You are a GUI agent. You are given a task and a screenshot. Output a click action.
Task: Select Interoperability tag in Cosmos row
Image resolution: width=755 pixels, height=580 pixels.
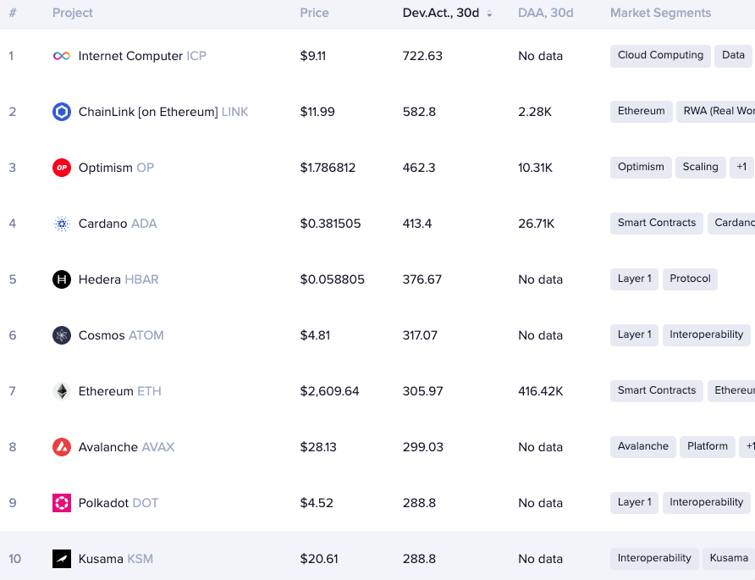(x=707, y=335)
